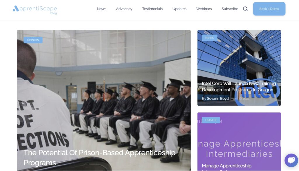The image size is (299, 171).
Task: Open the chat bubble widget
Action: (x=291, y=160)
